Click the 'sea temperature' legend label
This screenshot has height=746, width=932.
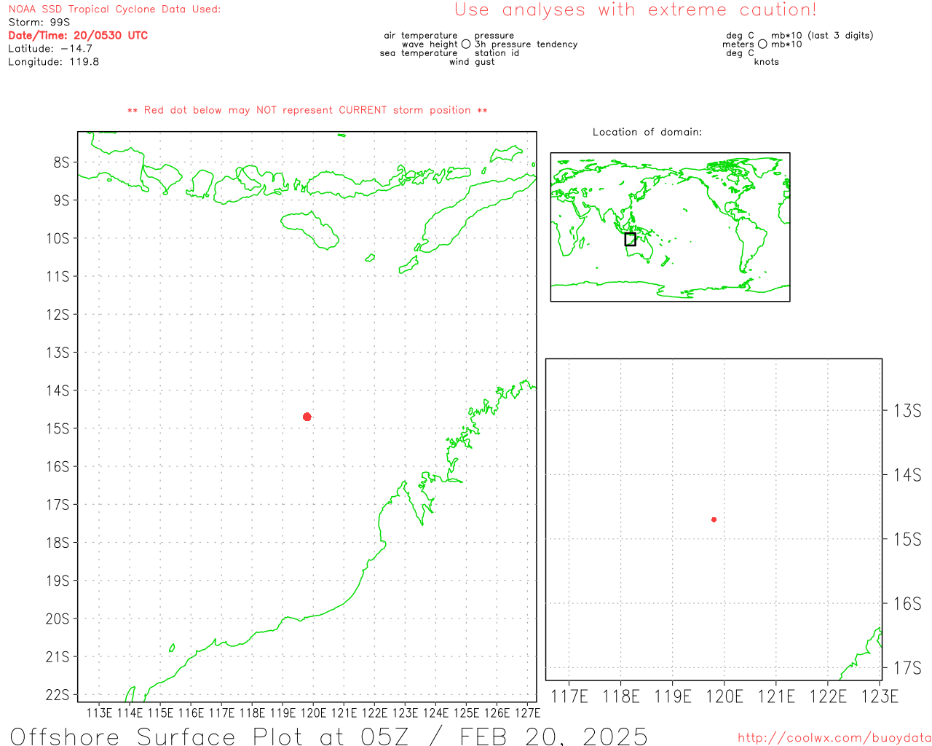click(x=419, y=53)
